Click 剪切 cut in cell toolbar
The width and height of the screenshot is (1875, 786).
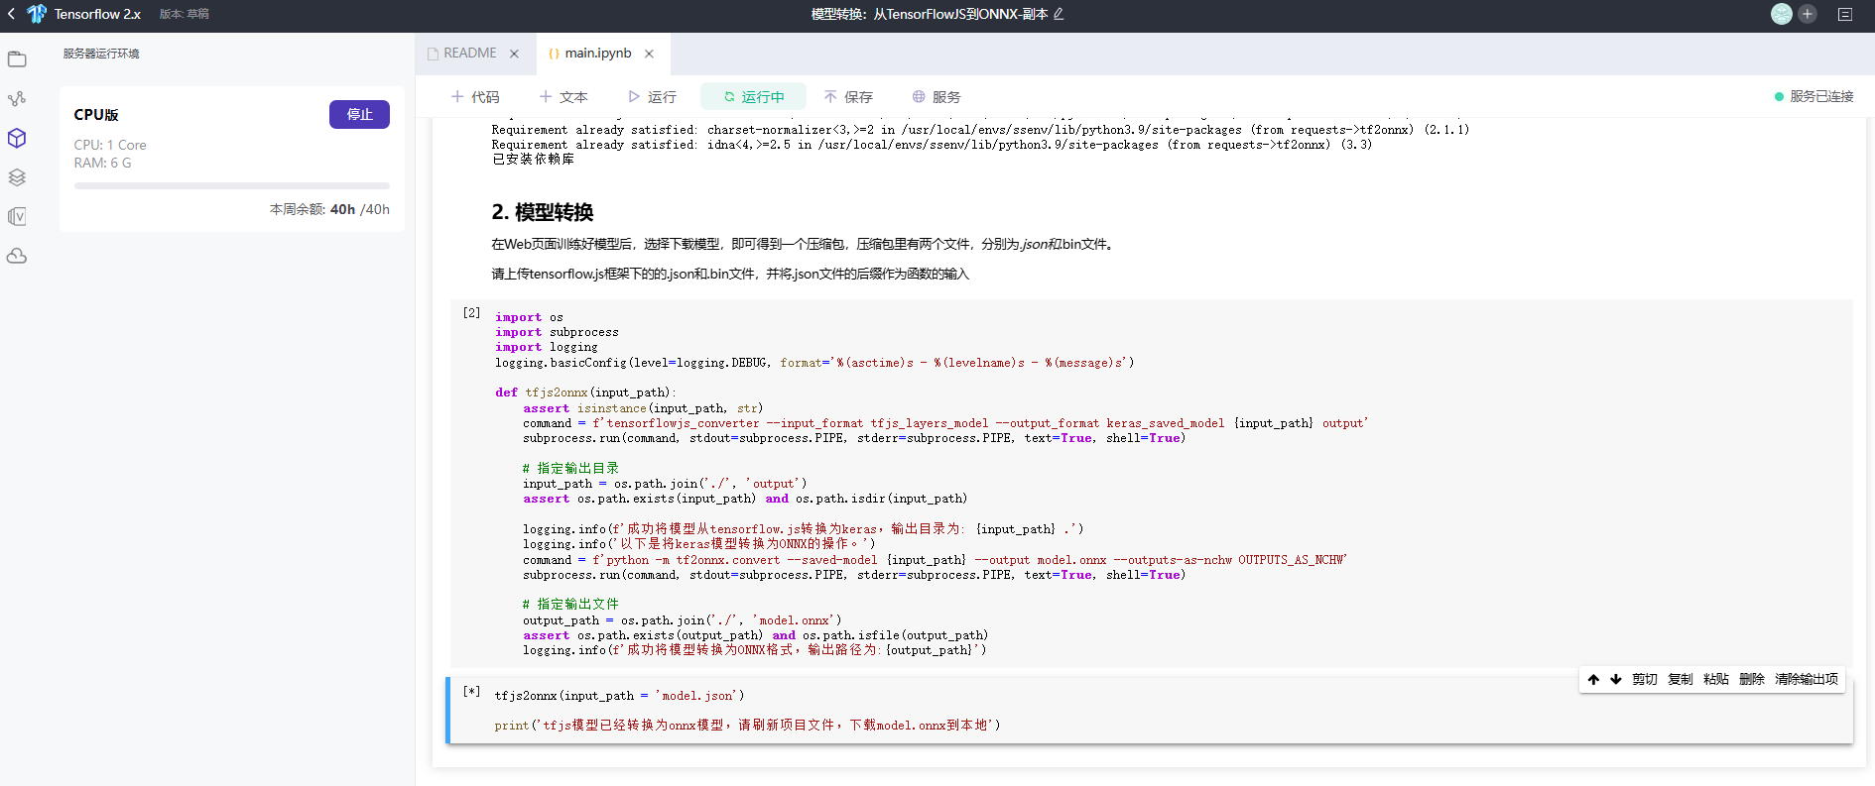pyautogui.click(x=1645, y=679)
